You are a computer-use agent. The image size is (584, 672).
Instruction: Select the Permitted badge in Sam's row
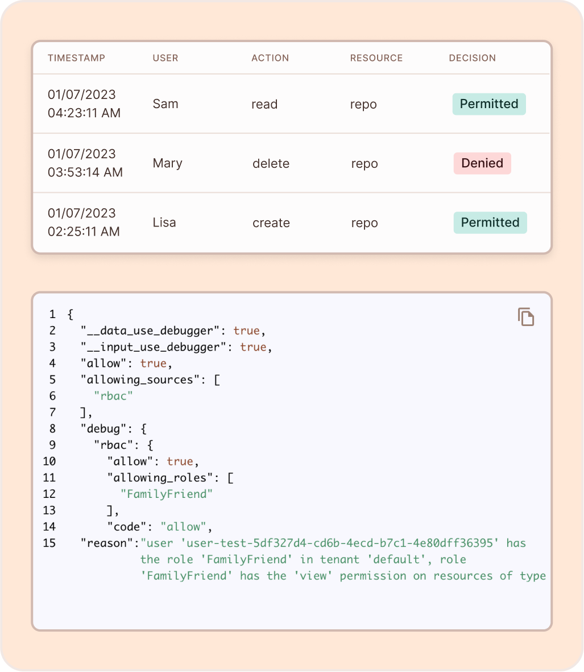pyautogui.click(x=488, y=104)
